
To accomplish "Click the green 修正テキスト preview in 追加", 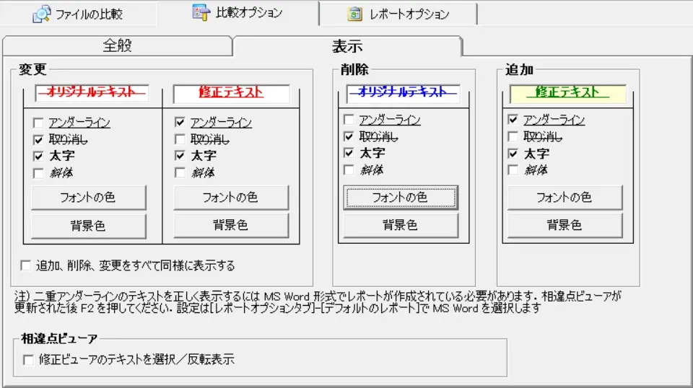I will pos(568,93).
